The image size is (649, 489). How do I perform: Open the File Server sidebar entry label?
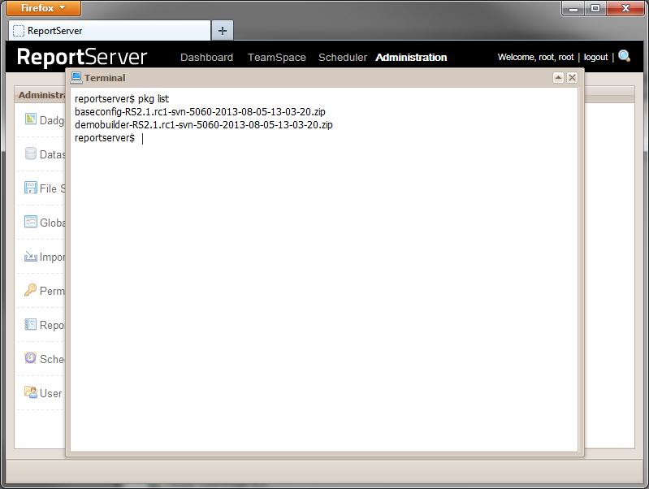(53, 188)
